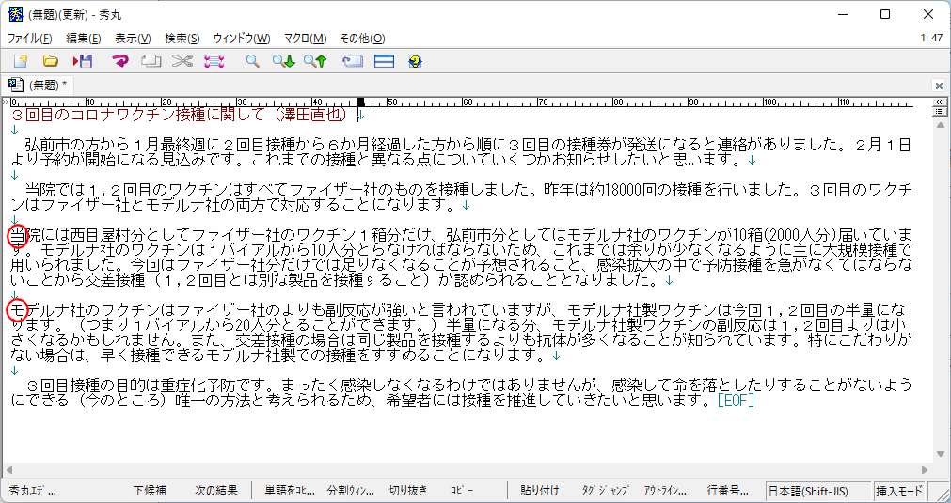This screenshot has height=503, width=951.
Task: Open the 表示(V) menu
Action: click(x=133, y=39)
